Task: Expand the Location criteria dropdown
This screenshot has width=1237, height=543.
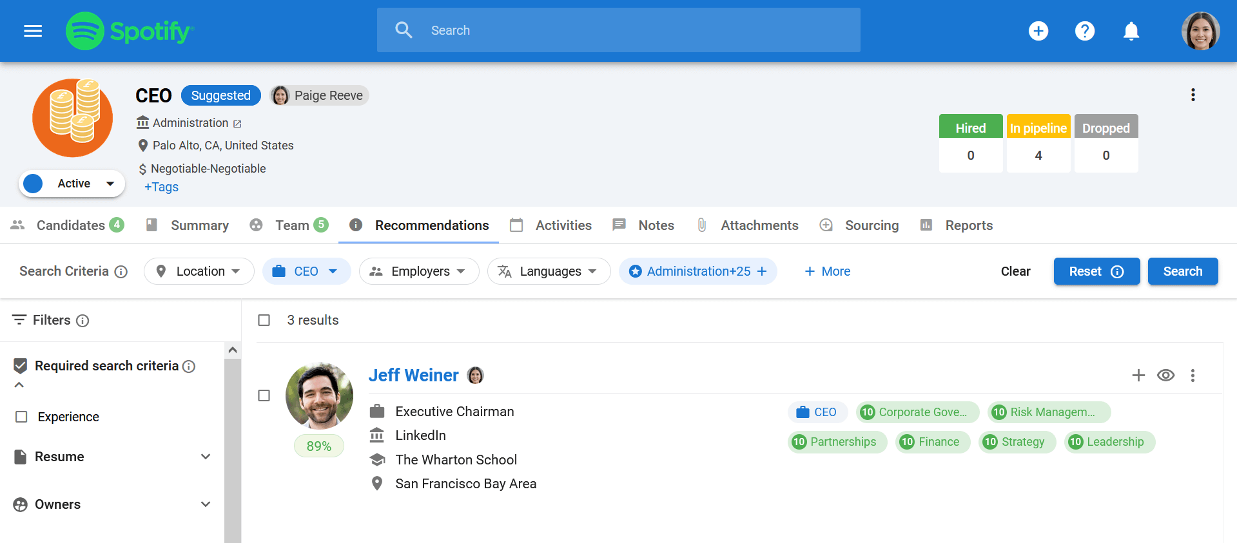Action: (x=199, y=271)
